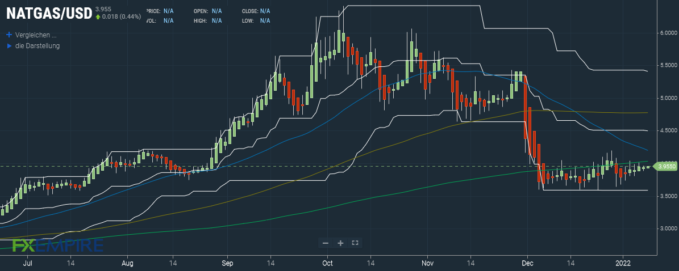This screenshot has height=271, width=679.
Task: Click the VOL N/A value
Action: [168, 20]
